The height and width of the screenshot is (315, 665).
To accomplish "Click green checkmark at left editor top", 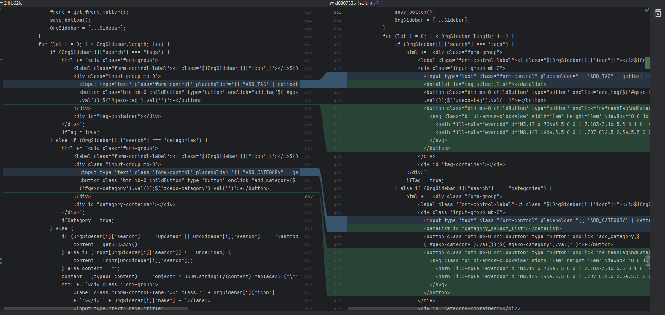I will 1,10.
